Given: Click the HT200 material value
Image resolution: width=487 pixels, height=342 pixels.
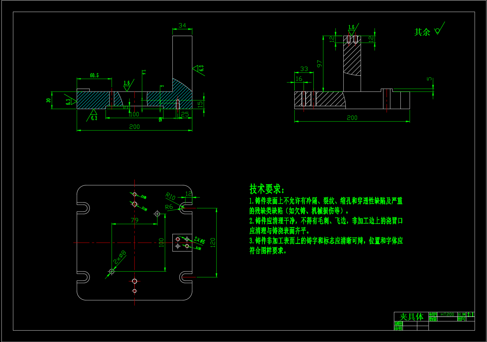Looking at the screenshot, I should pyautogui.click(x=447, y=314).
